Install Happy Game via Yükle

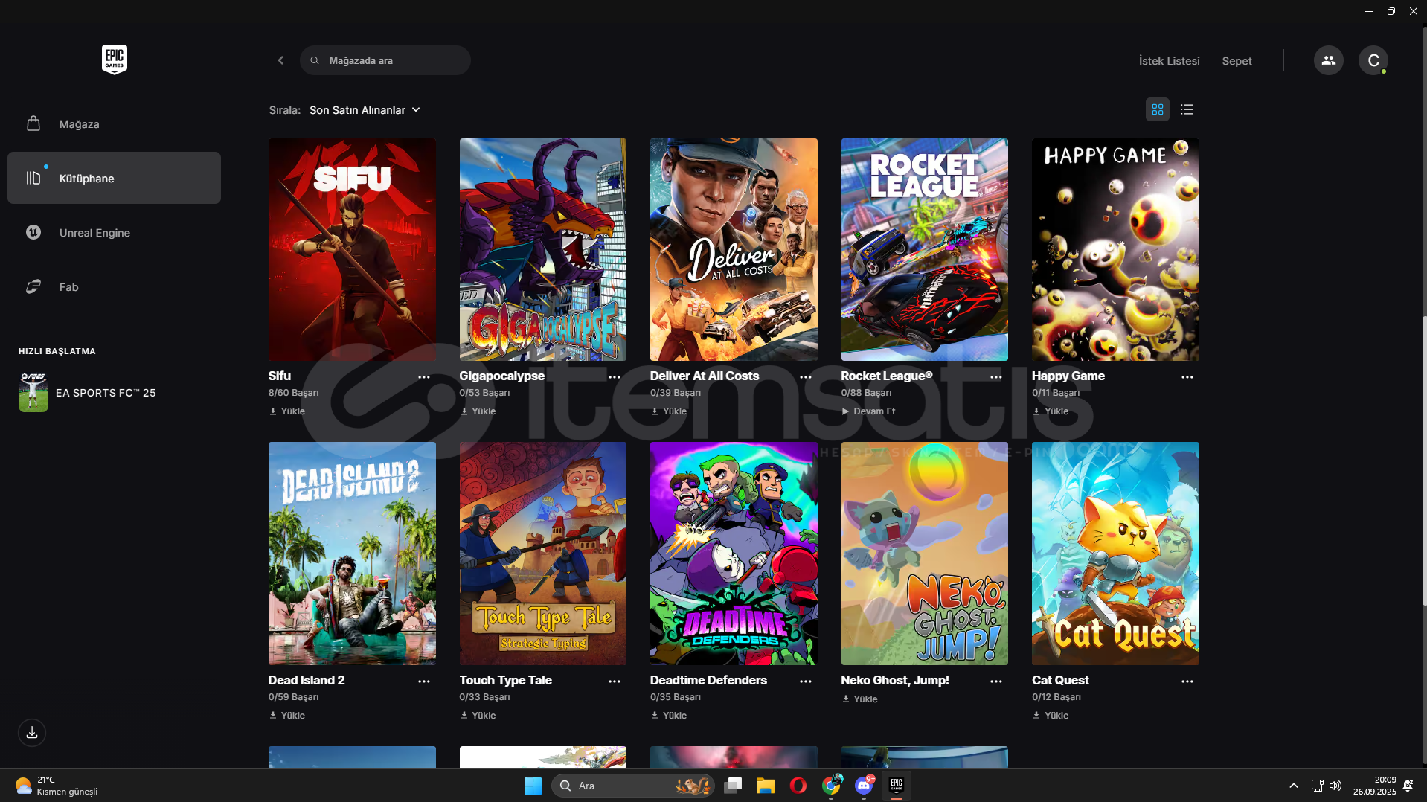(x=1051, y=411)
